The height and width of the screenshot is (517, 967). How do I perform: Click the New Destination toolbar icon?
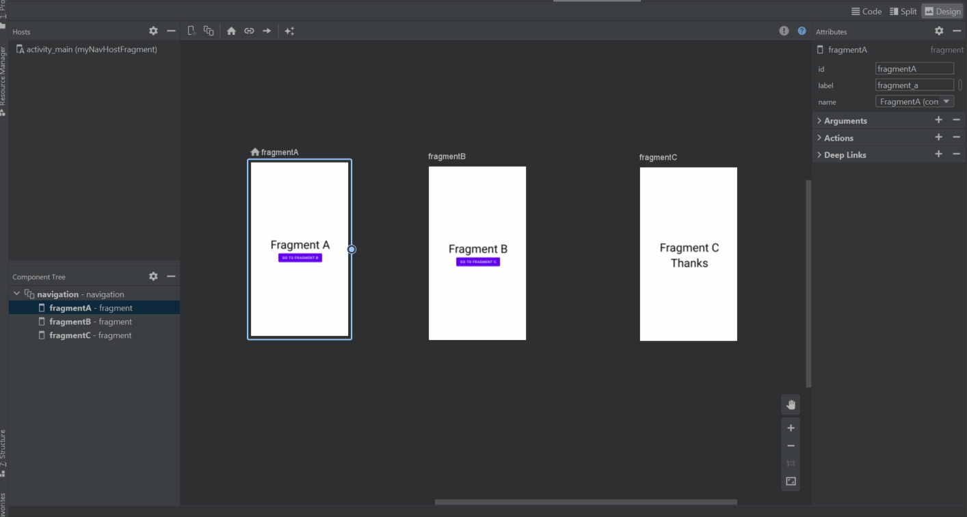[x=192, y=31]
